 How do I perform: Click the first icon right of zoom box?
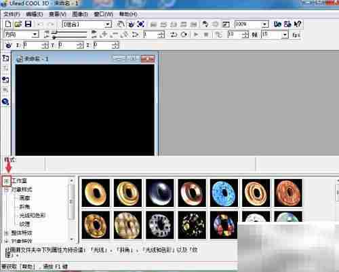[277, 24]
